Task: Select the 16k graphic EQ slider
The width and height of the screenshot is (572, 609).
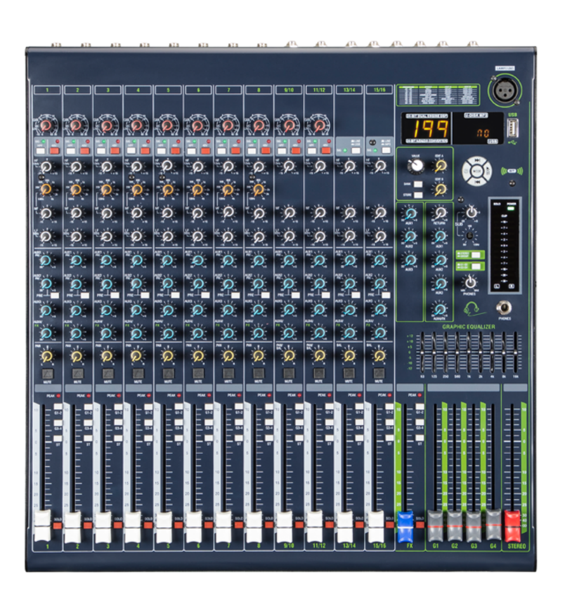Action: tap(516, 353)
